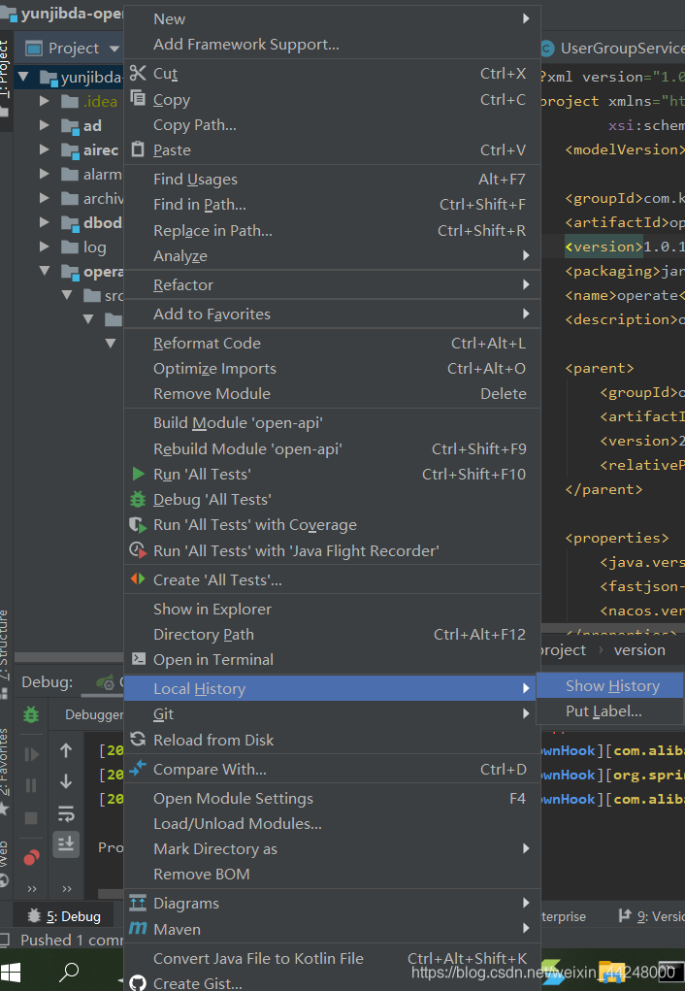Click the Windows taskbar search icon
This screenshot has width=685, height=991.
pyautogui.click(x=68, y=972)
